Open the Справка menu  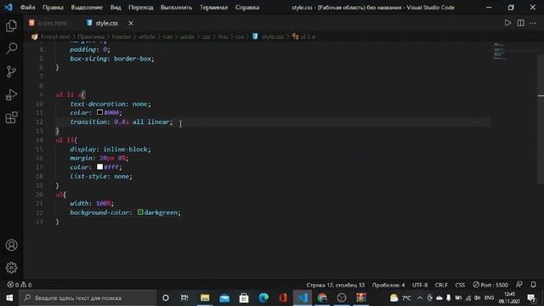pyautogui.click(x=247, y=8)
